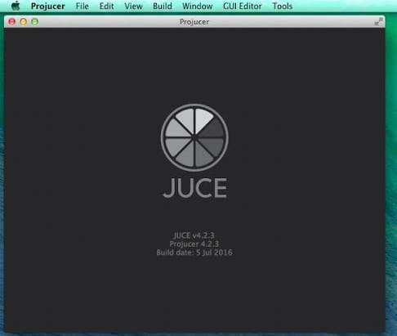Open the Tools menu

tap(283, 7)
